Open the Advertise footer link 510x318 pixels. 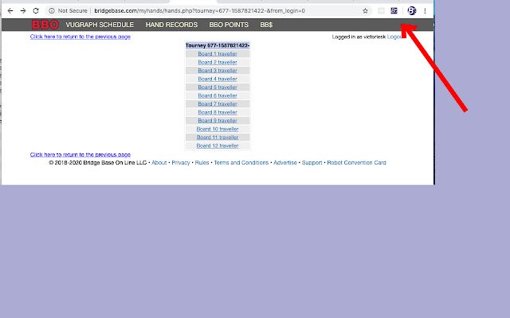tap(285, 162)
